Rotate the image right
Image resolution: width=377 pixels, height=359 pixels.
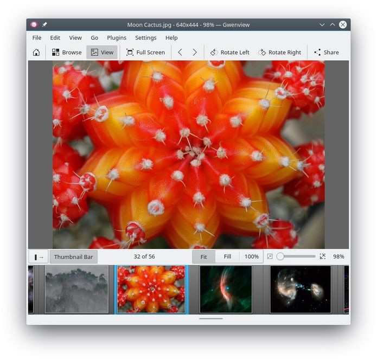click(x=279, y=52)
